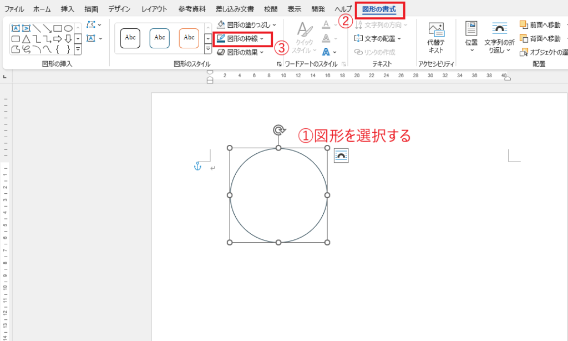
Task: Open the 図形の枠線 dropdown
Action: (x=241, y=38)
